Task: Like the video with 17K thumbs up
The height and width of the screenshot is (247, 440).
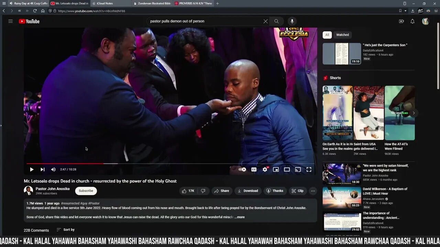Action: click(188, 191)
